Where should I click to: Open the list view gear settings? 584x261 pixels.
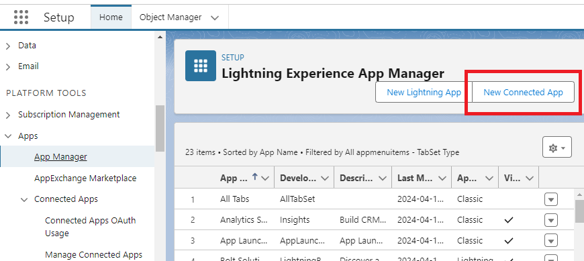tap(556, 147)
